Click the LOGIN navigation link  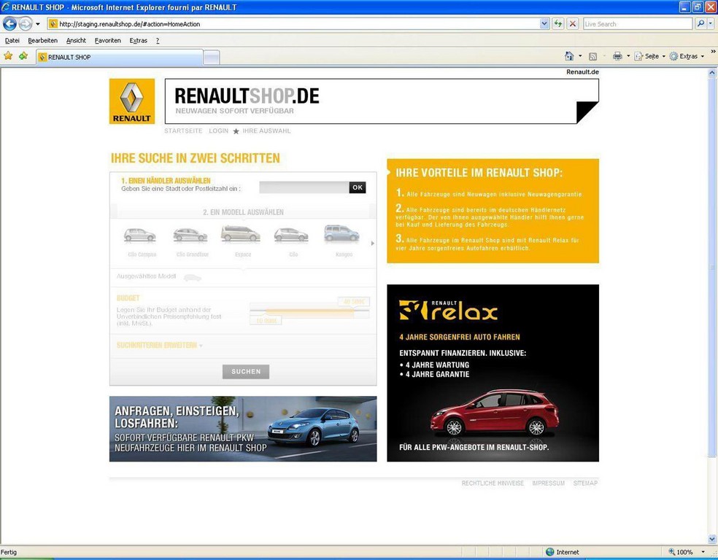coord(218,131)
